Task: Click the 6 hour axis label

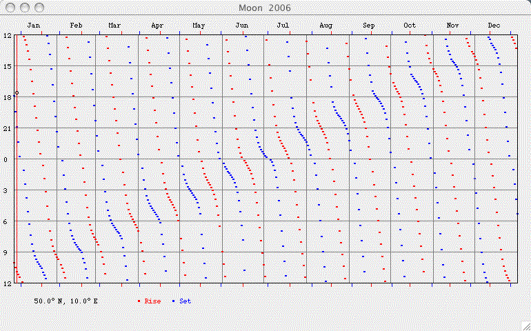Action: [x=6, y=221]
